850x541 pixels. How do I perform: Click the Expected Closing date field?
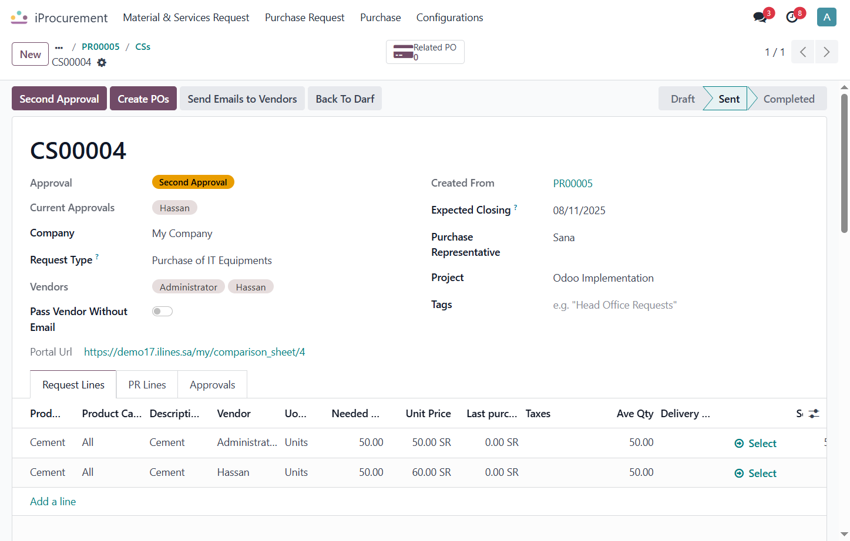(x=680, y=211)
